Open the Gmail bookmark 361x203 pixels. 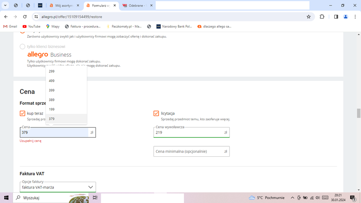tap(10, 26)
